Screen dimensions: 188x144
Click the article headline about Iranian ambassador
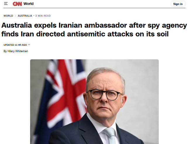pyautogui.click(x=94, y=29)
